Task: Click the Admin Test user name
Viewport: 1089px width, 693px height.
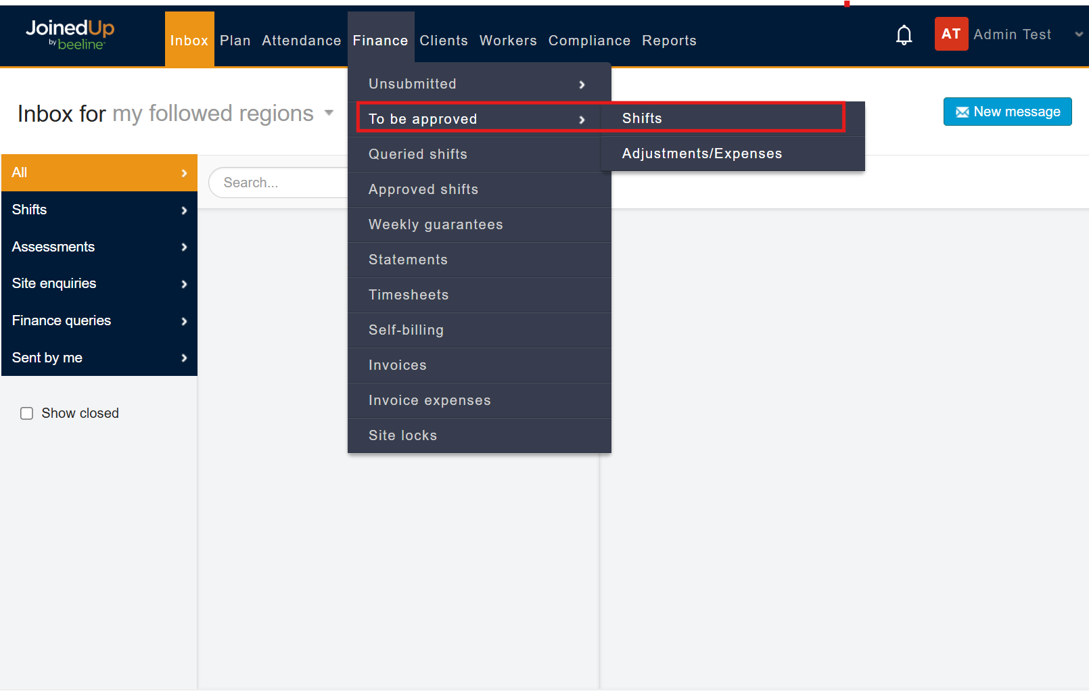Action: tap(1012, 34)
